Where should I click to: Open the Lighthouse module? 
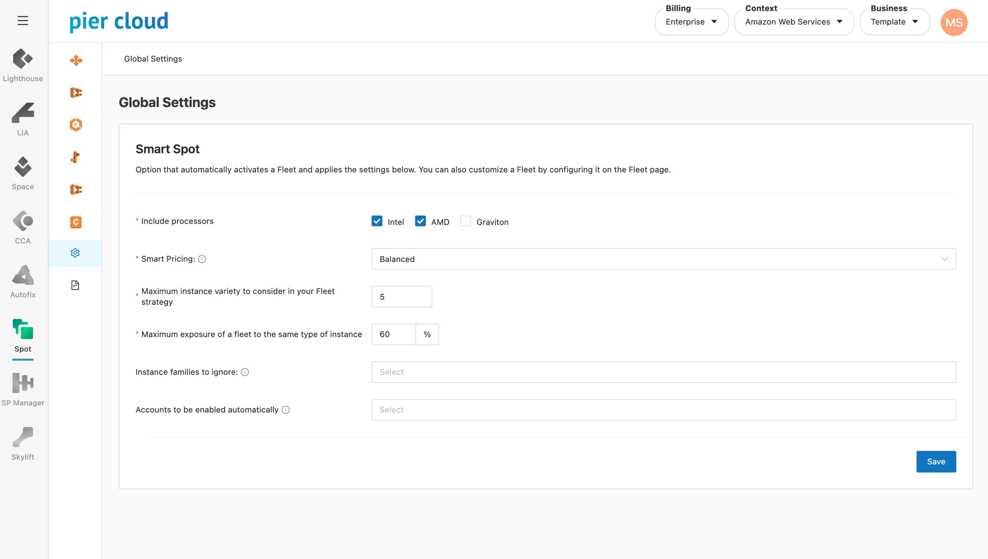[23, 65]
